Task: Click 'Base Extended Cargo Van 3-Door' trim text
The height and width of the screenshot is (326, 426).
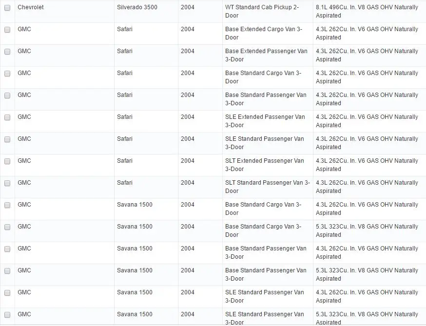Action: (x=264, y=33)
